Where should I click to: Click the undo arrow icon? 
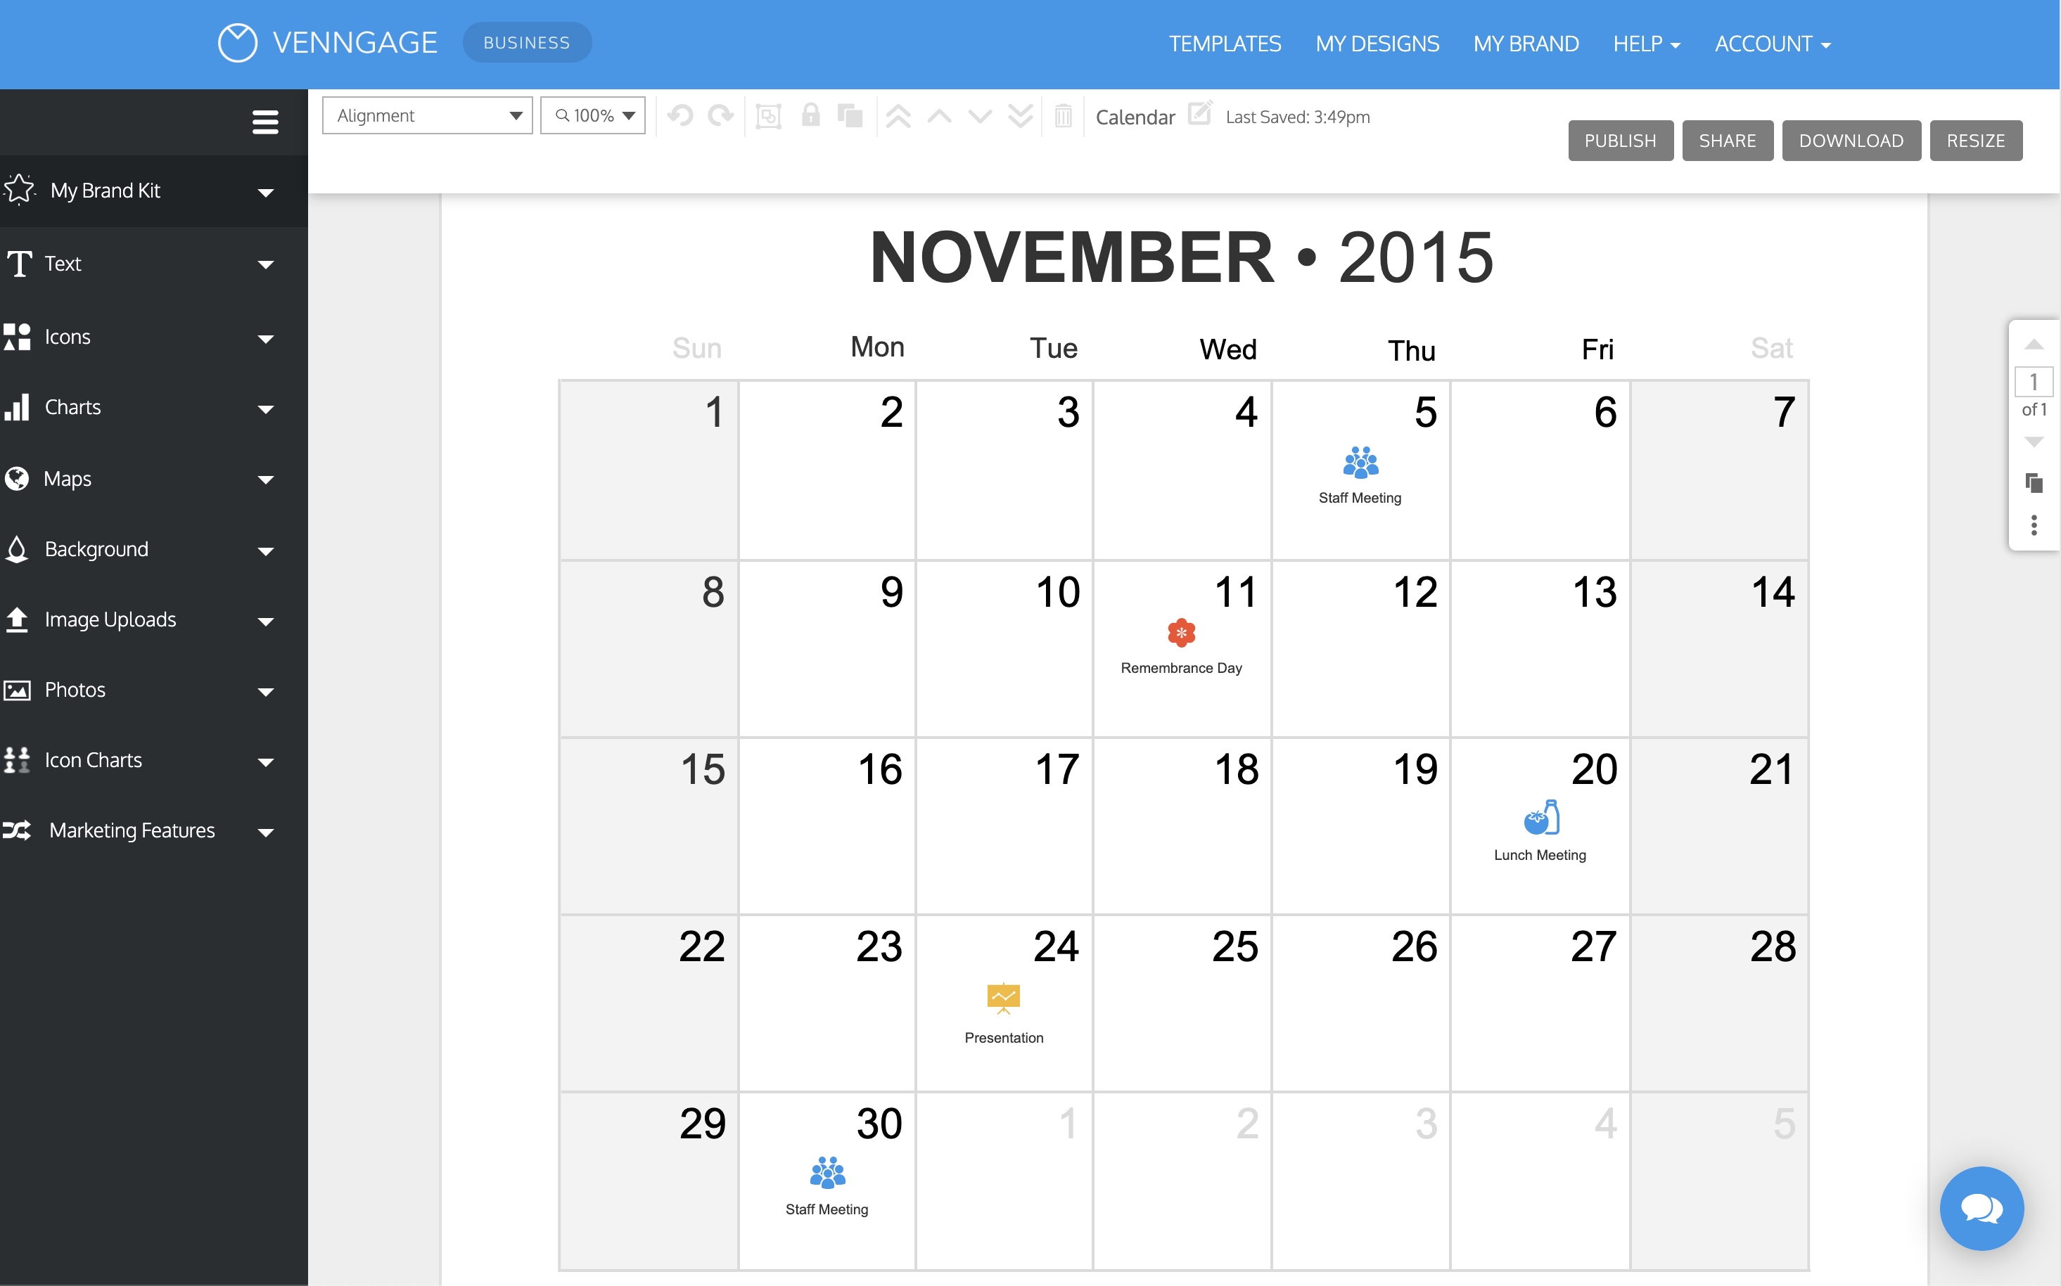[680, 117]
